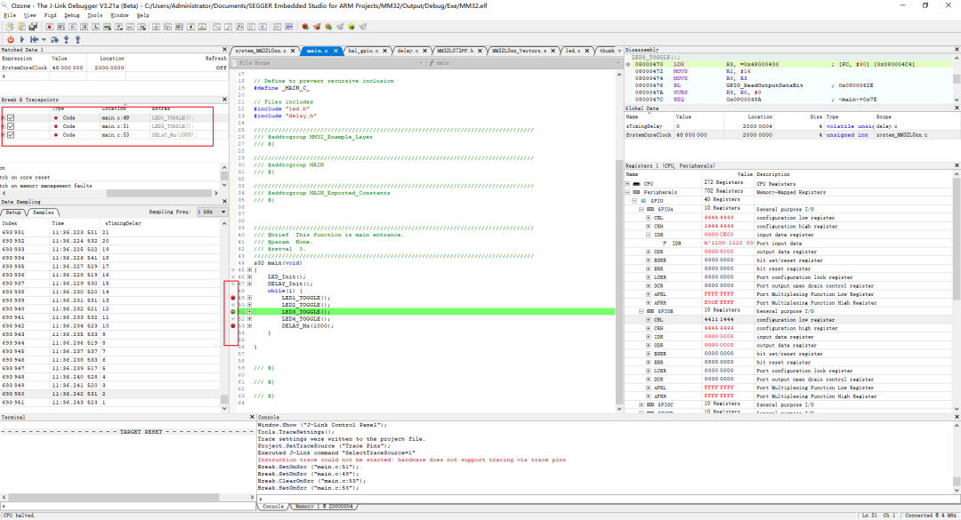The height and width of the screenshot is (520, 961).
Task: Toggle the main.c:49 breakpoint checkbox
Action: pos(11,117)
